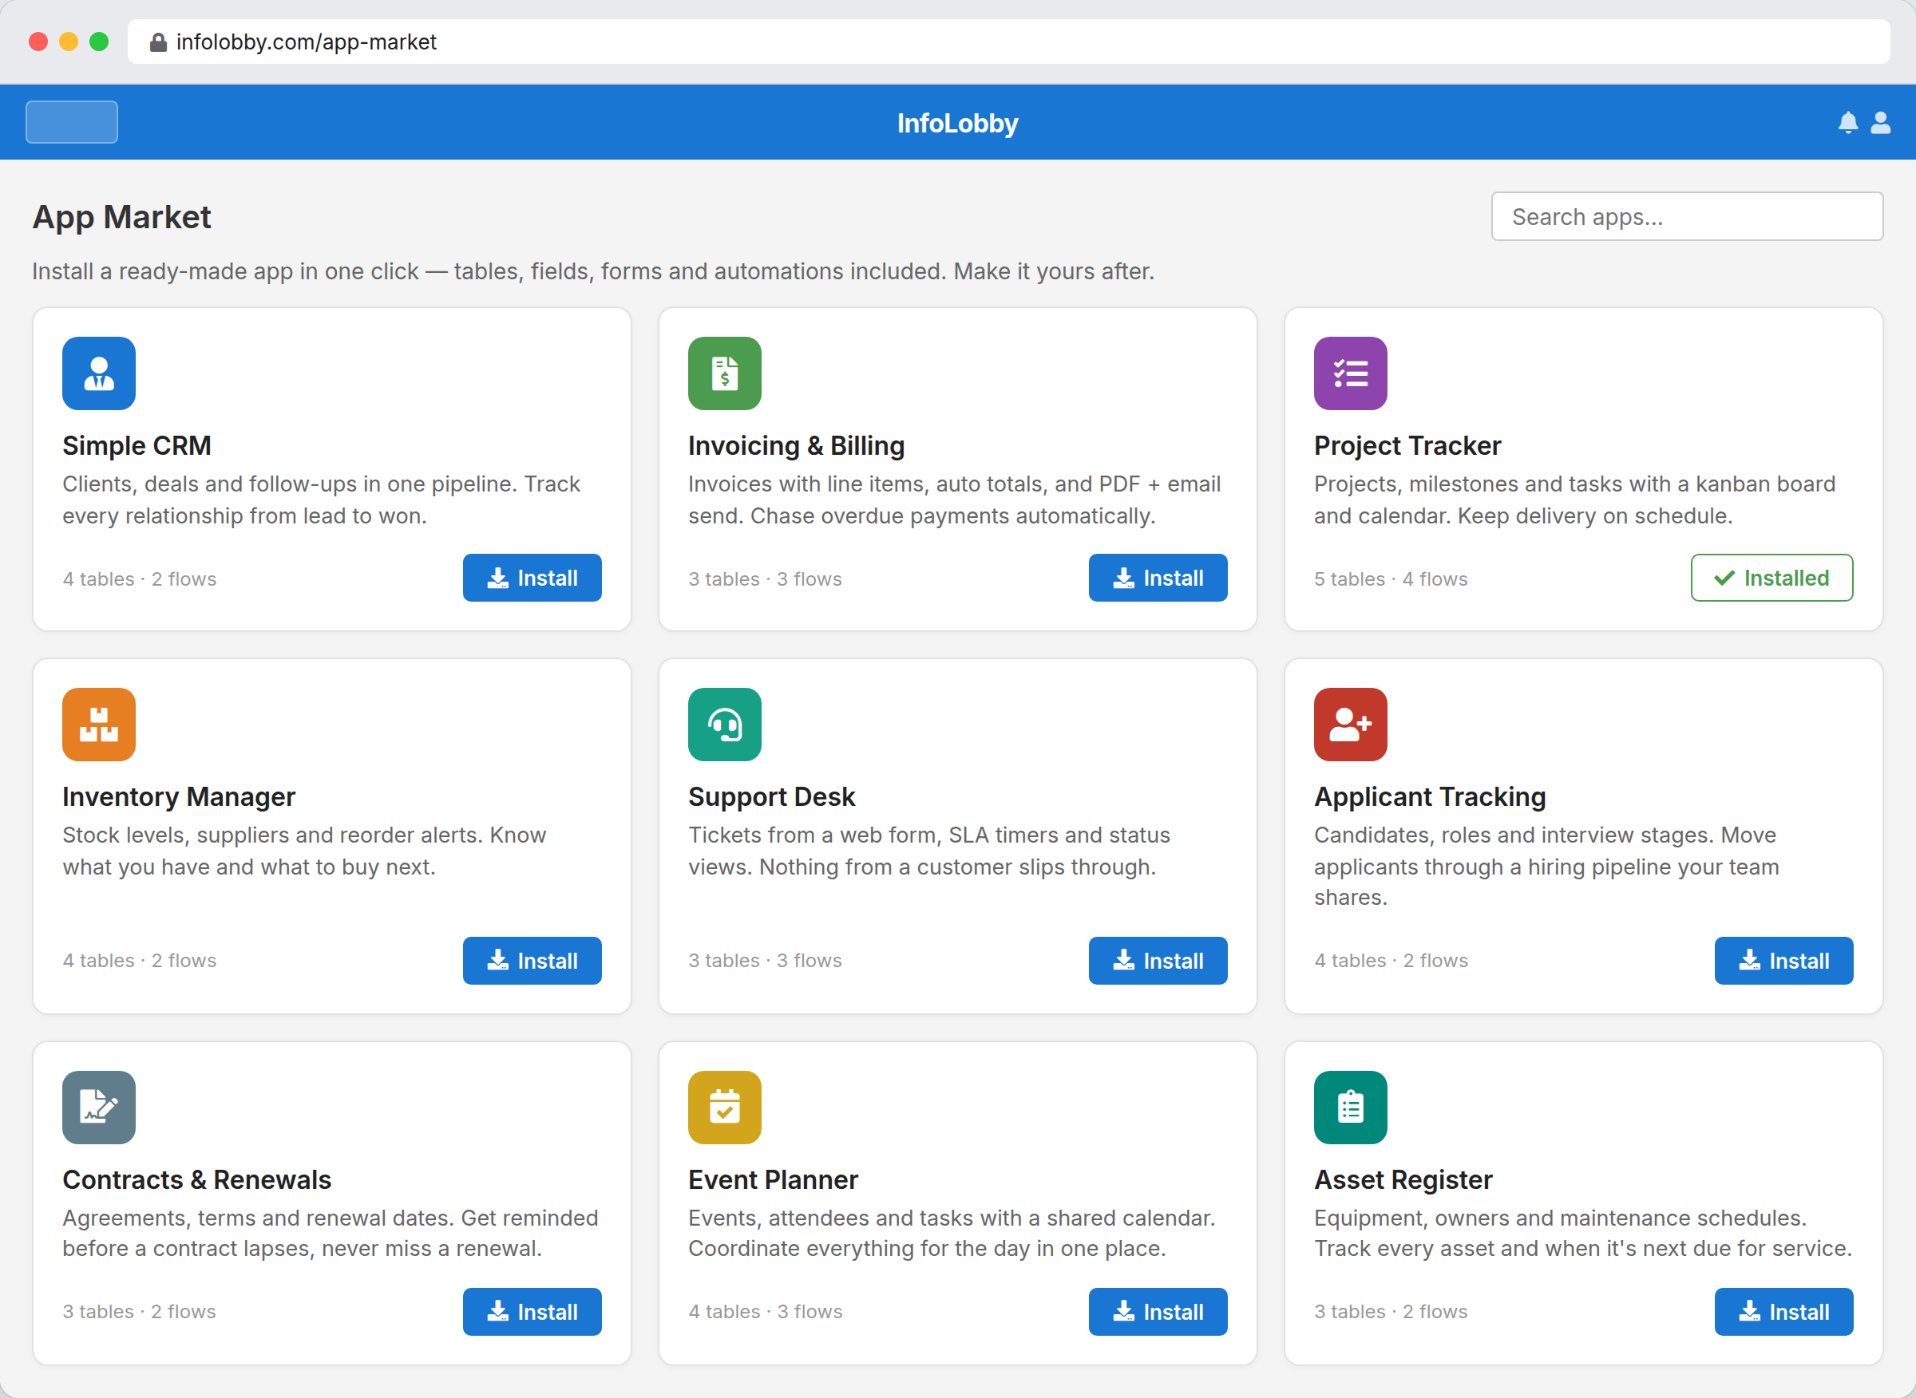1916x1398 pixels.
Task: Click the Support Desk headset icon
Action: pyautogui.click(x=725, y=725)
